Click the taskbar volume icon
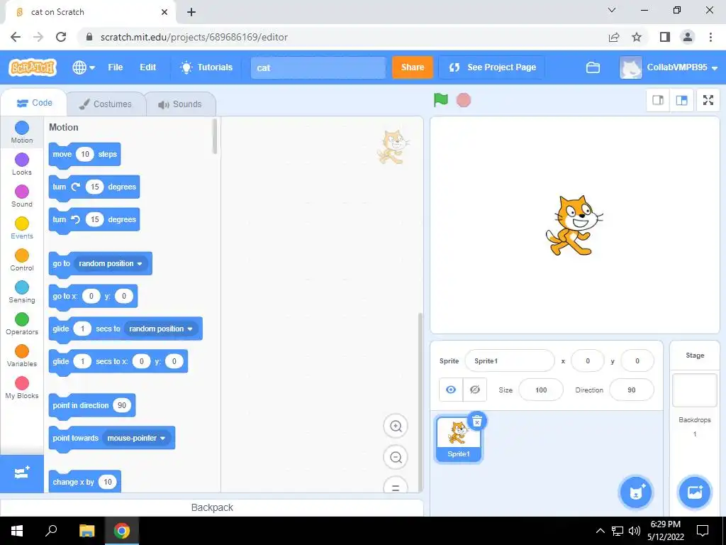The height and width of the screenshot is (545, 726). coord(635,531)
